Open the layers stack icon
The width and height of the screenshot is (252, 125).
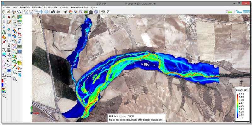[x=70, y=12]
